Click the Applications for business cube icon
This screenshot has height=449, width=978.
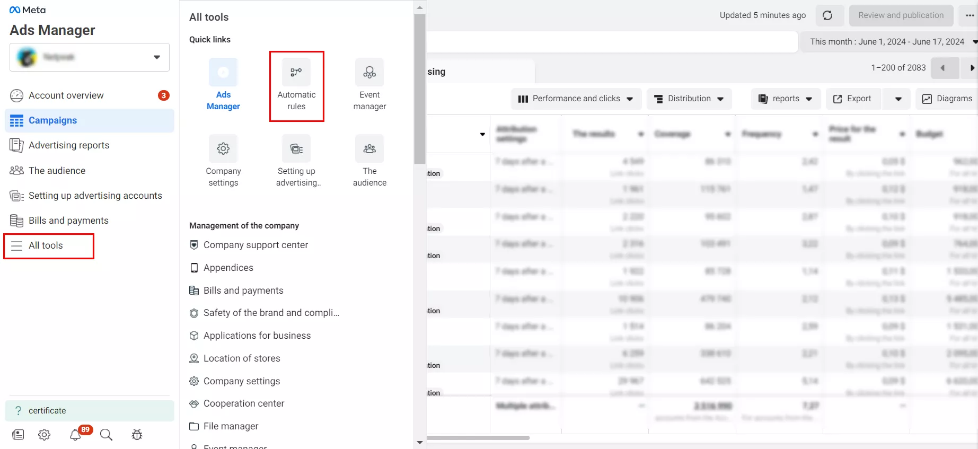(x=194, y=336)
